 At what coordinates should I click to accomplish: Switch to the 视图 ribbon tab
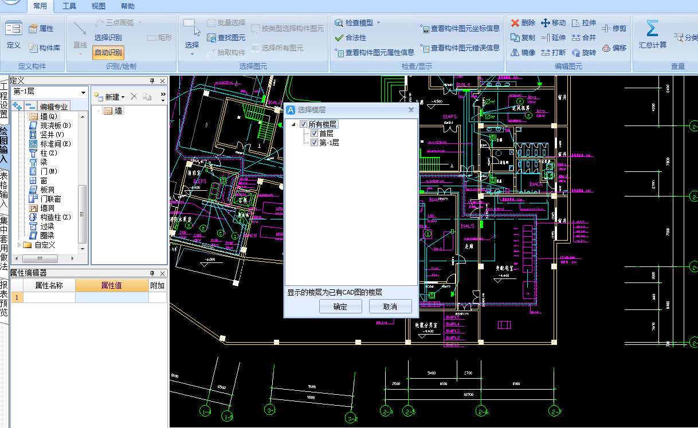[x=99, y=6]
